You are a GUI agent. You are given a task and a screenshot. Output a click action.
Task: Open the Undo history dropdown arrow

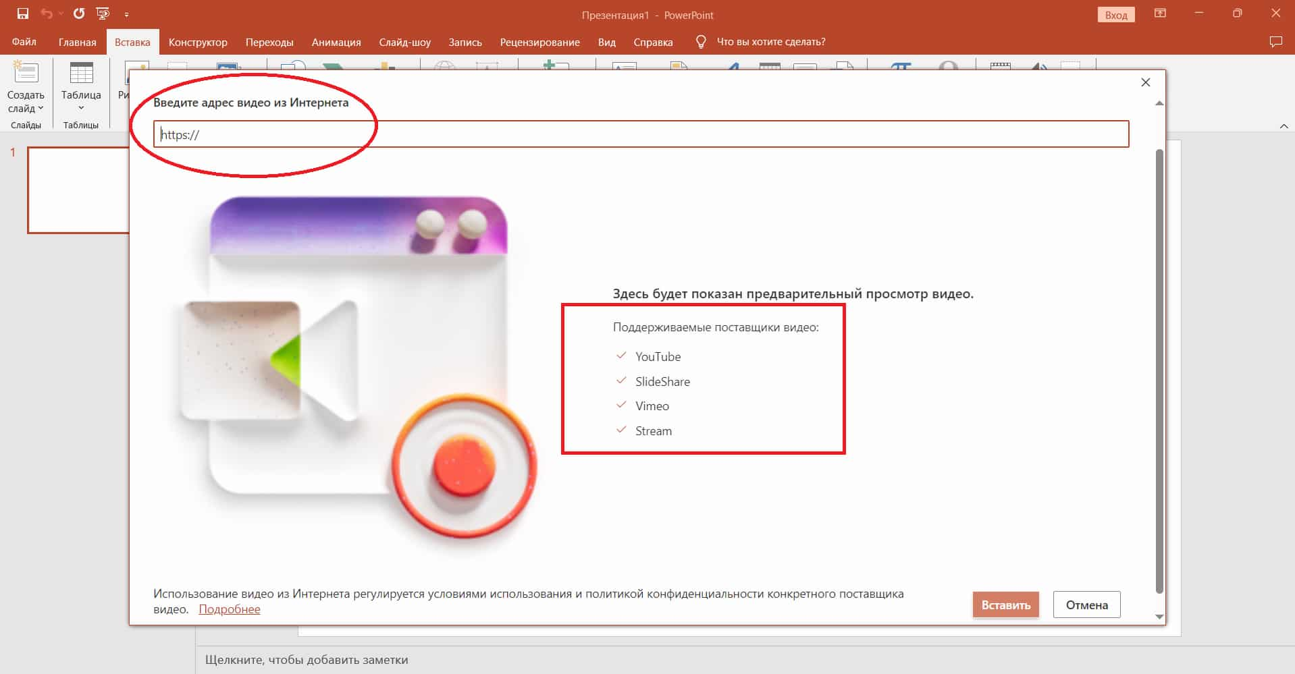(x=61, y=13)
